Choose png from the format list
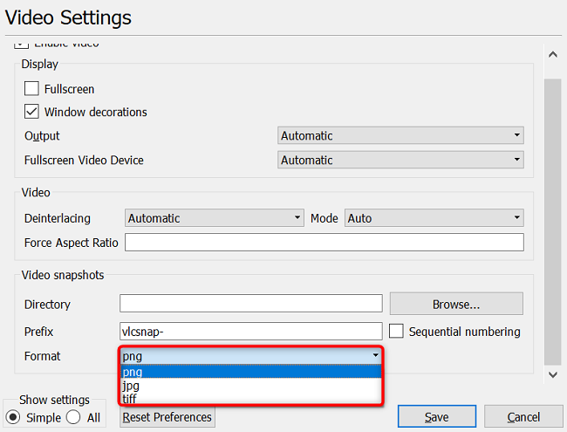Screen dimensions: 567x432 250,372
